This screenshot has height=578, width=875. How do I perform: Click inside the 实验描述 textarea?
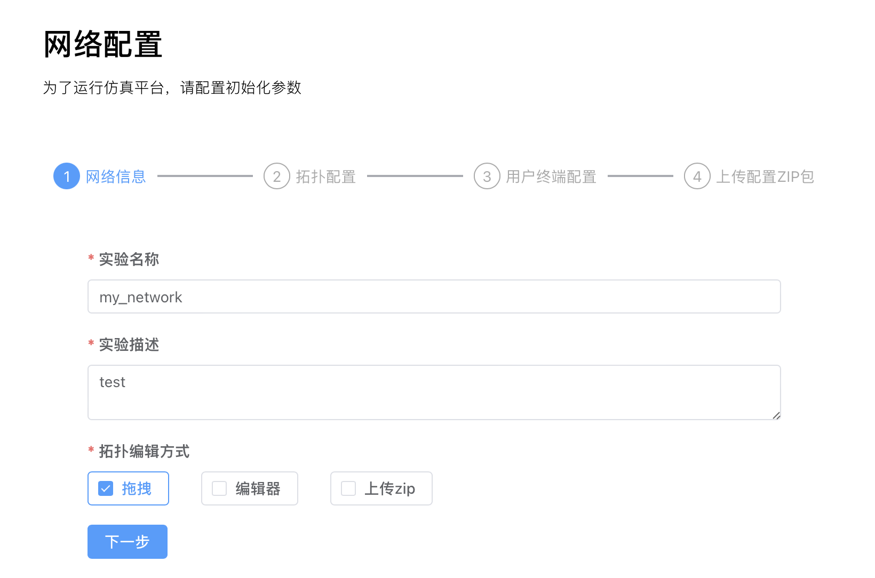(x=434, y=392)
